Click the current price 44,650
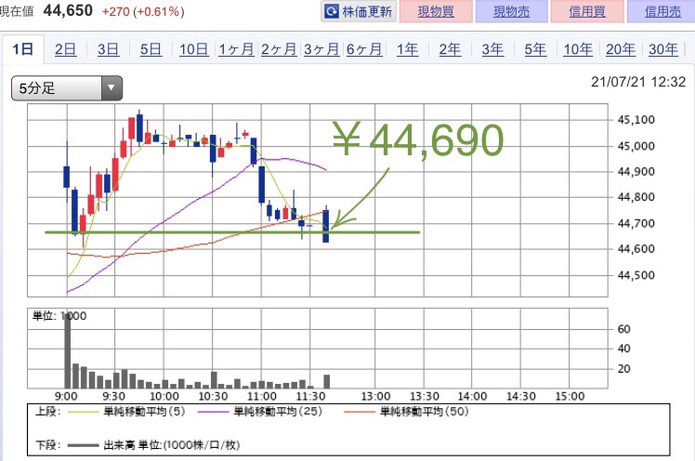 [x=68, y=10]
